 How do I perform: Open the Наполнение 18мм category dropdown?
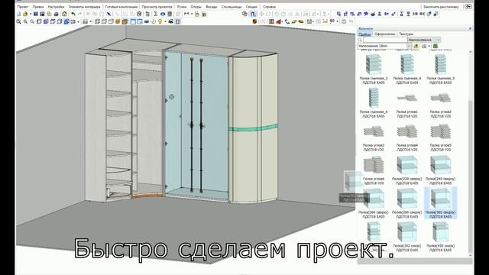click(384, 46)
